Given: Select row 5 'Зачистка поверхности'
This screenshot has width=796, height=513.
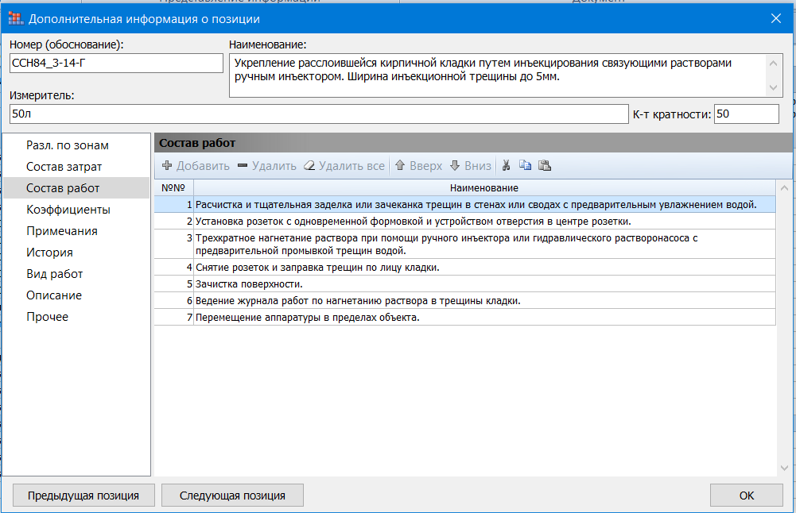Looking at the screenshot, I should pos(465,283).
